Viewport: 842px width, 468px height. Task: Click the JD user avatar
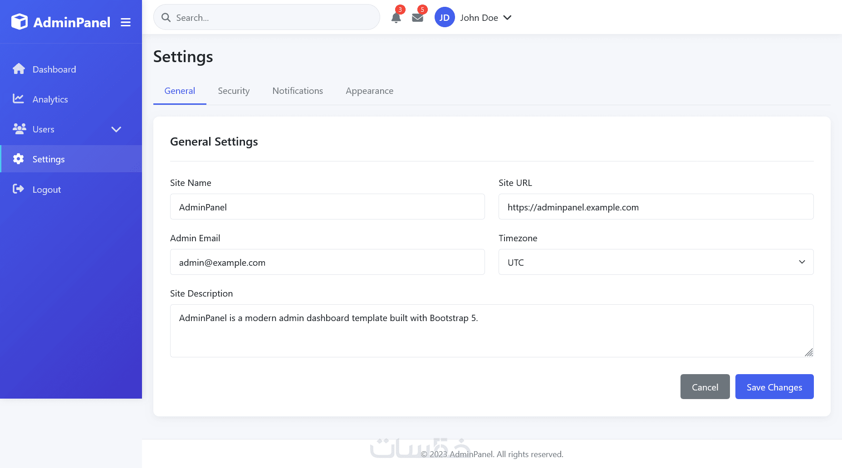pos(445,18)
